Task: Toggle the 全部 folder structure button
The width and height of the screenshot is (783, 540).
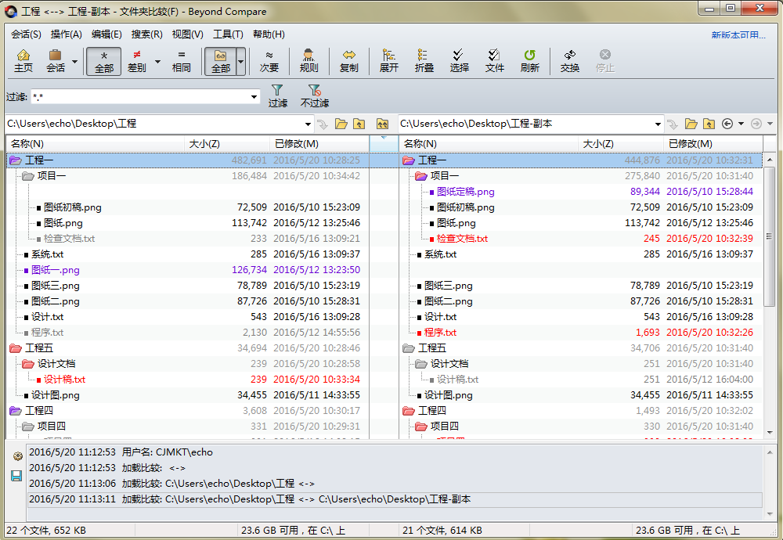Action: tap(220, 61)
